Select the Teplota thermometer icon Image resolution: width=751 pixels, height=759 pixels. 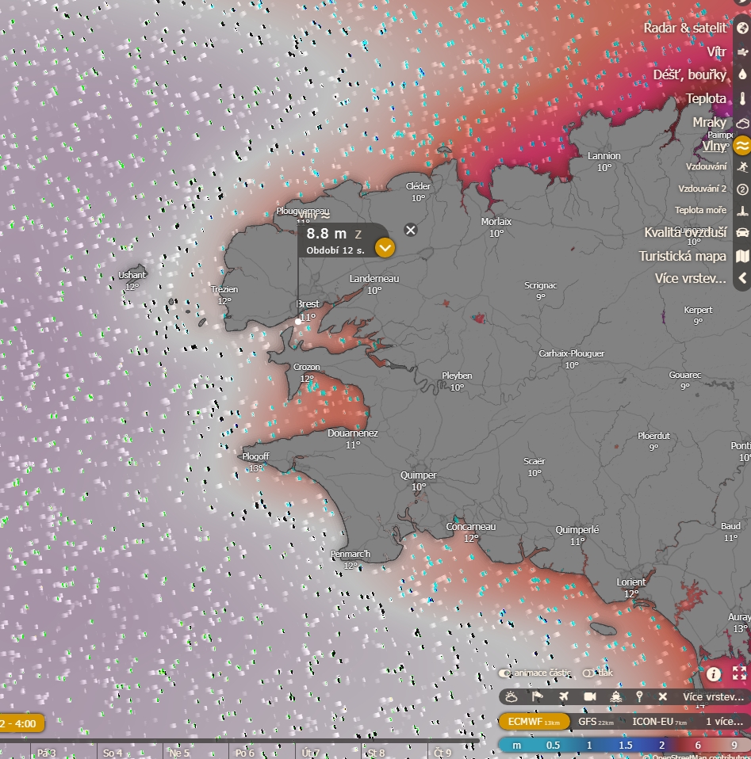pos(742,99)
